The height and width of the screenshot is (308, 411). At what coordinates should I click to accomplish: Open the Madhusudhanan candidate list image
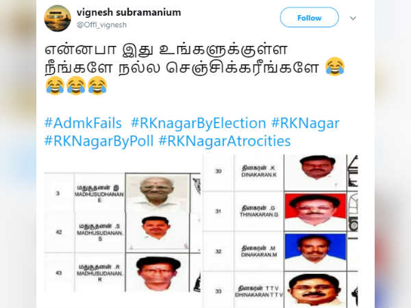(122, 232)
